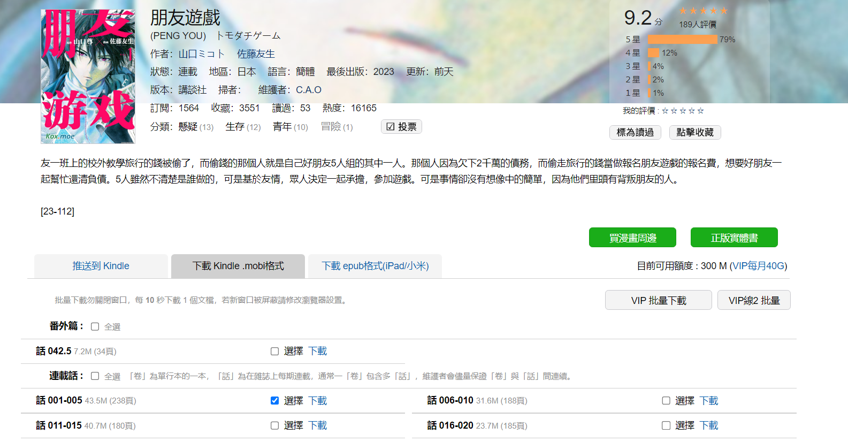The height and width of the screenshot is (442, 848).
Task: Switch to 下載 epub格式 tab
Action: [375, 266]
